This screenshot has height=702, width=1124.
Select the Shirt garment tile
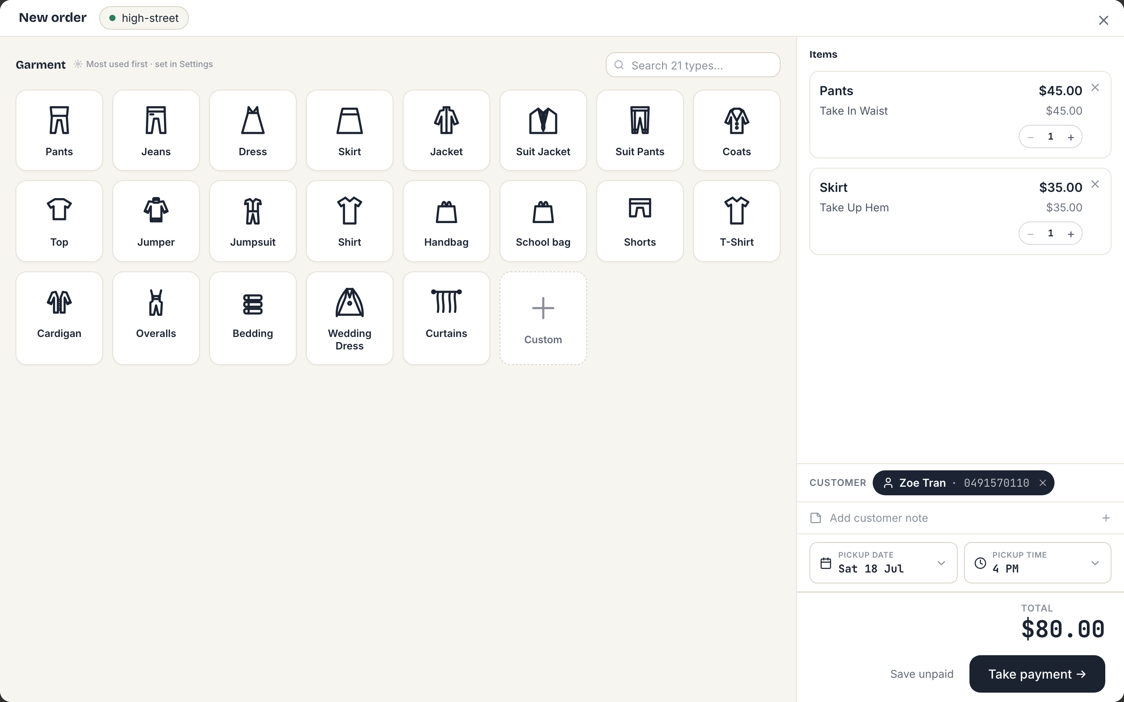point(349,221)
